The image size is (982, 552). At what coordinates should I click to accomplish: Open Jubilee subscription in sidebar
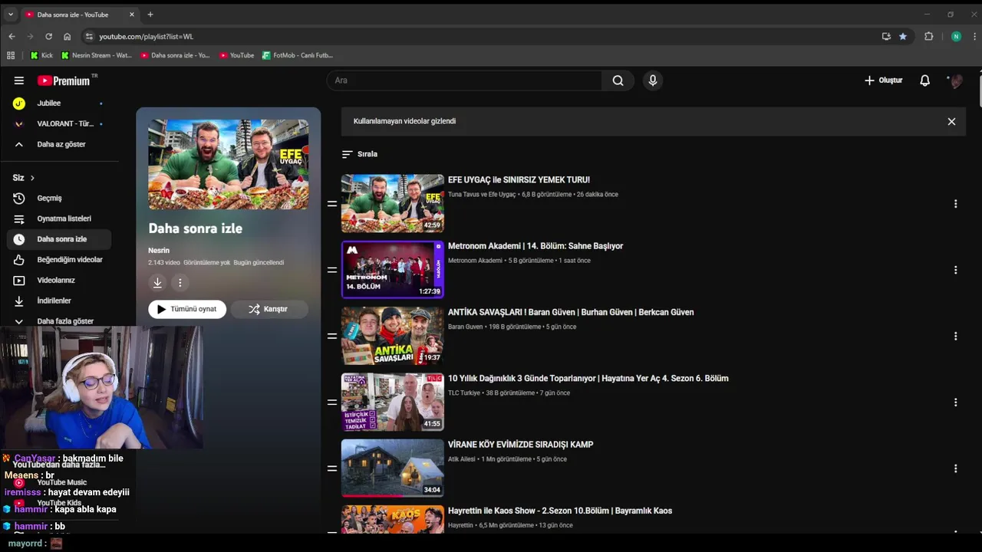[58, 103]
